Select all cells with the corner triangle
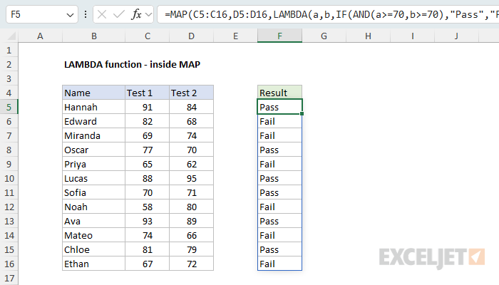Viewport: 499px width, 285px height. pos(11,36)
